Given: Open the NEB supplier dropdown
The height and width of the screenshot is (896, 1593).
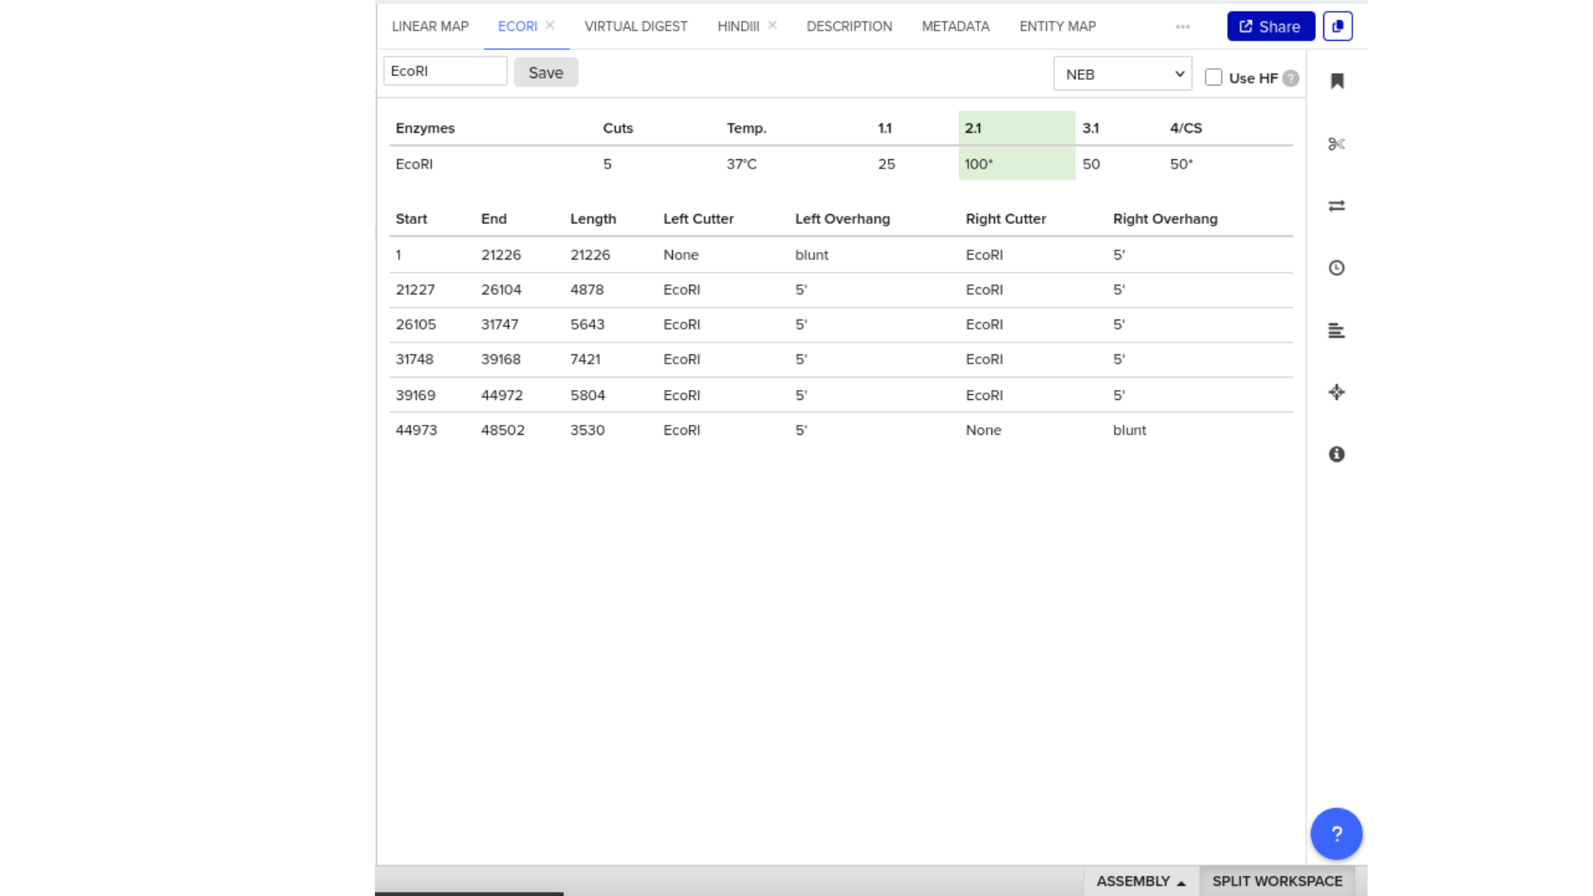Looking at the screenshot, I should (1122, 74).
